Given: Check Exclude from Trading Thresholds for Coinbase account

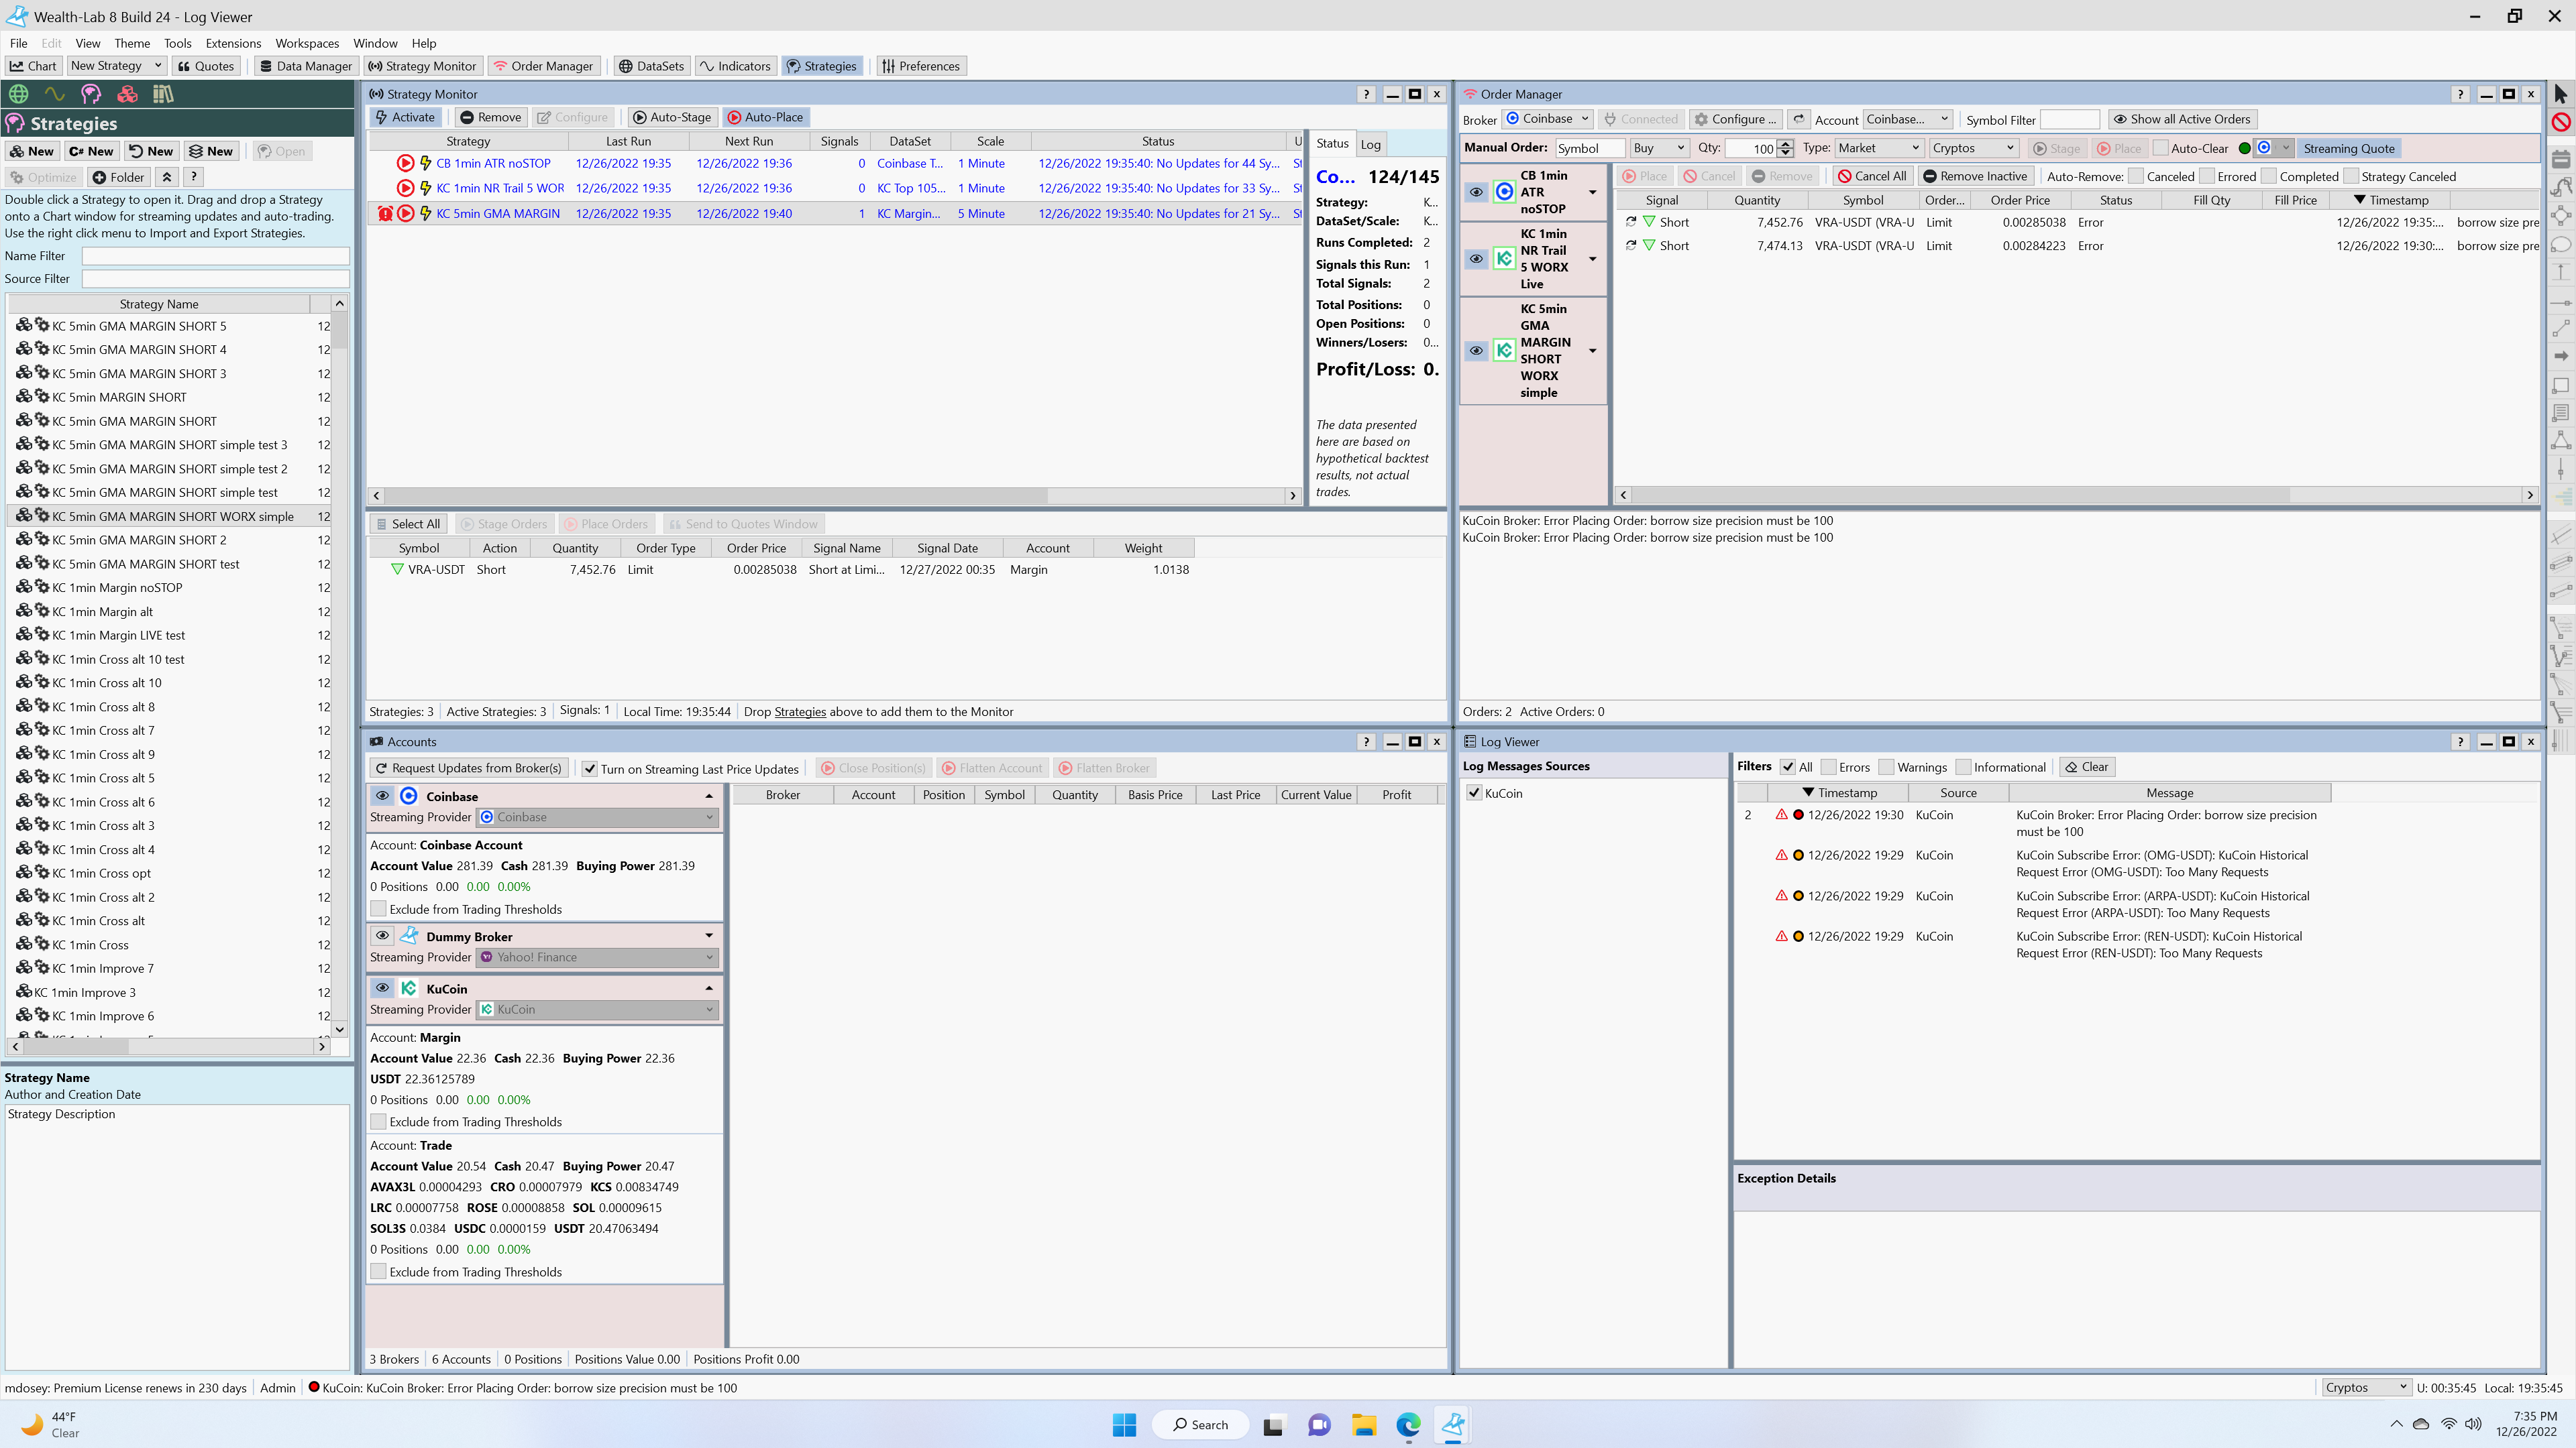Looking at the screenshot, I should [x=378, y=910].
